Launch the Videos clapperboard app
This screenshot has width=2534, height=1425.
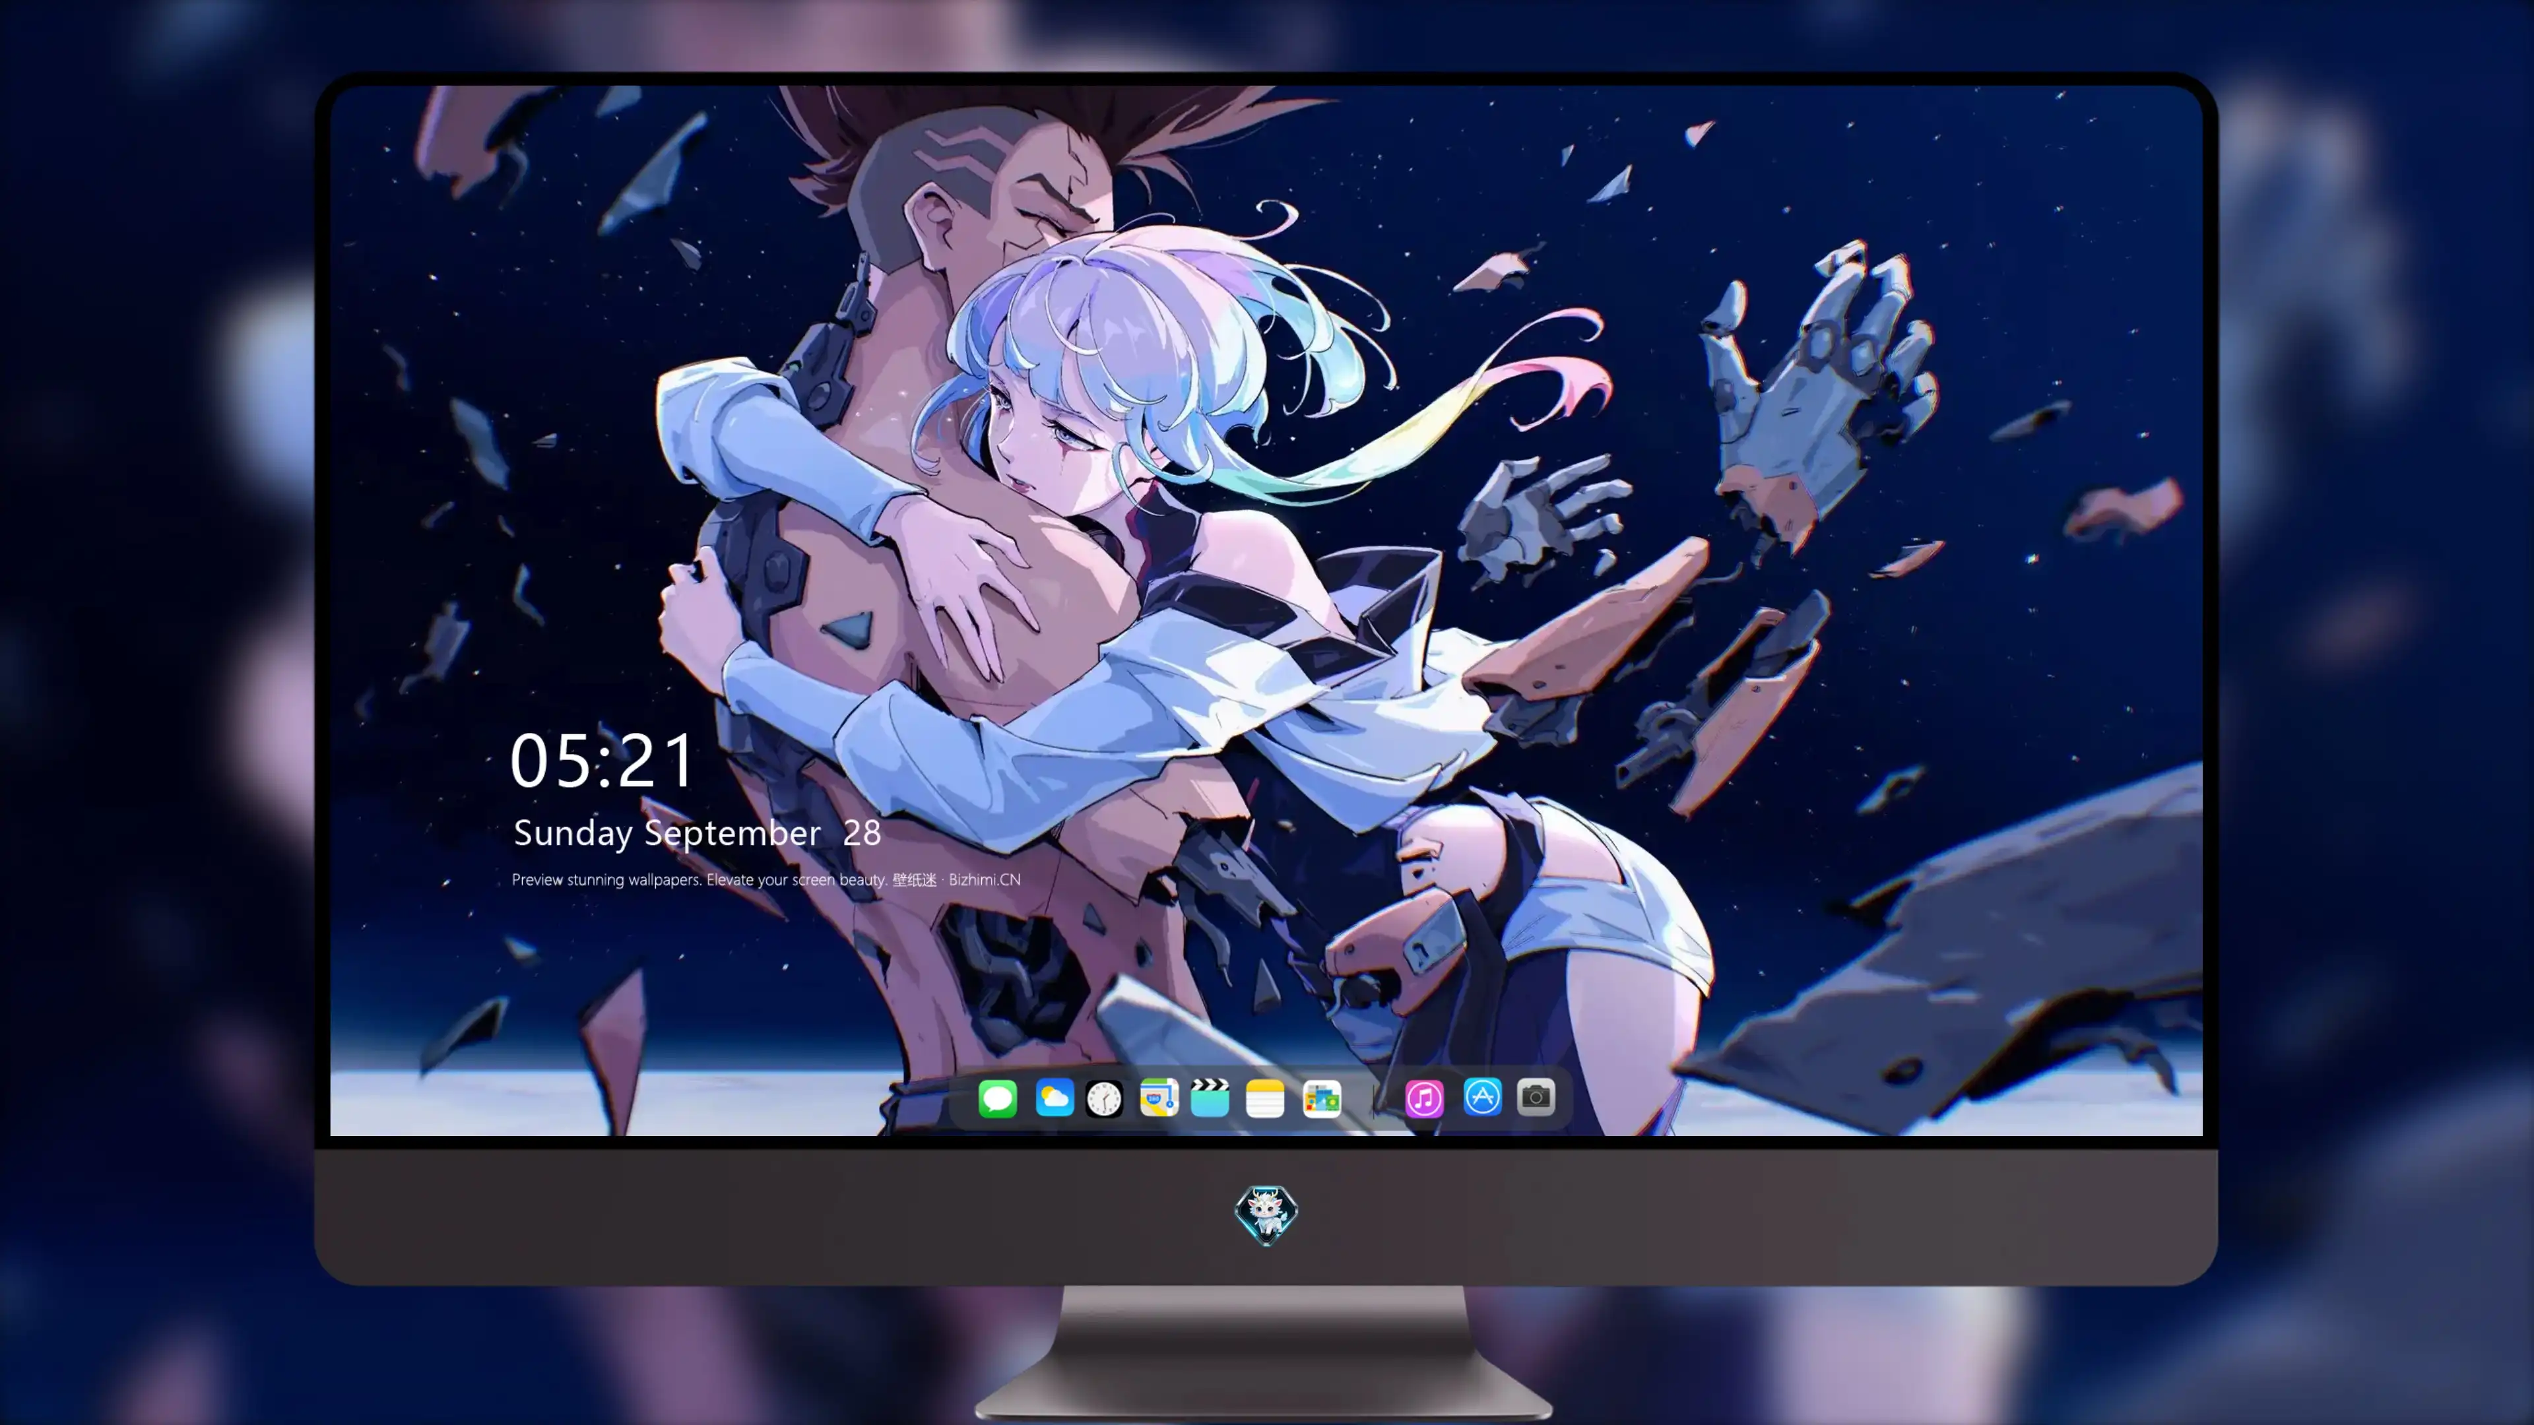pos(1210,1098)
